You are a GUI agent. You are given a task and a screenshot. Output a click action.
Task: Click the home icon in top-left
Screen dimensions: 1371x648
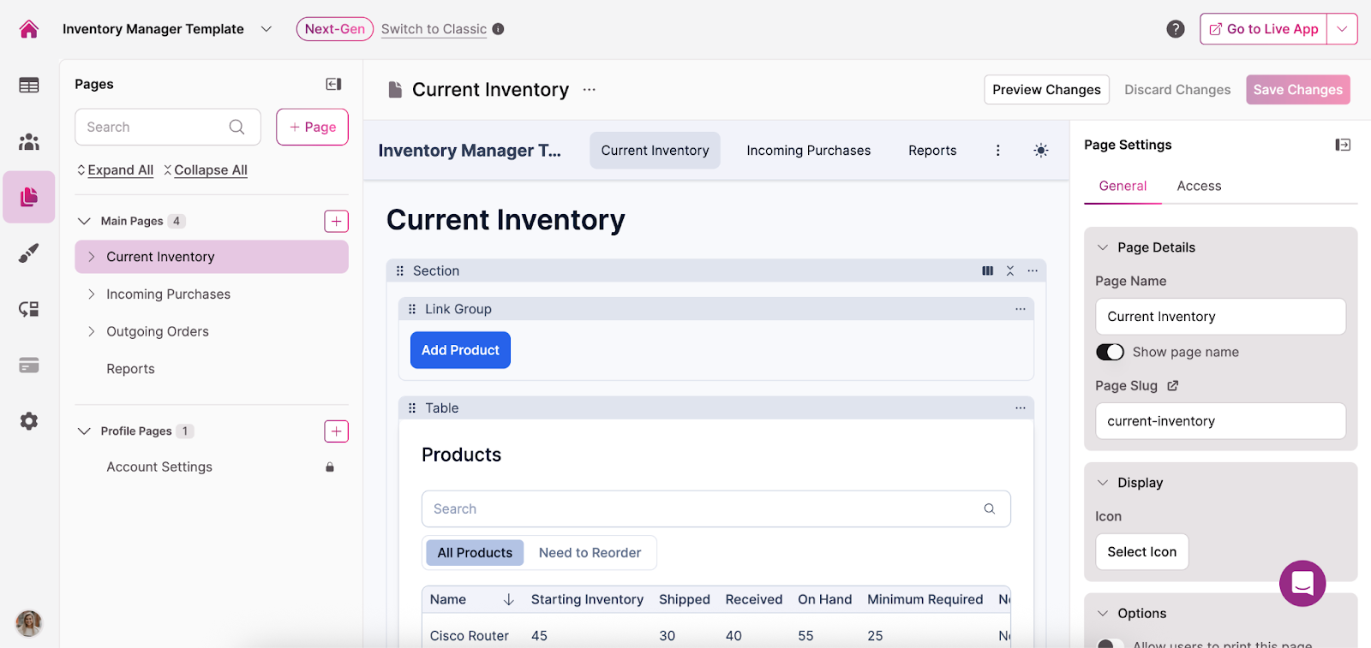tap(29, 29)
